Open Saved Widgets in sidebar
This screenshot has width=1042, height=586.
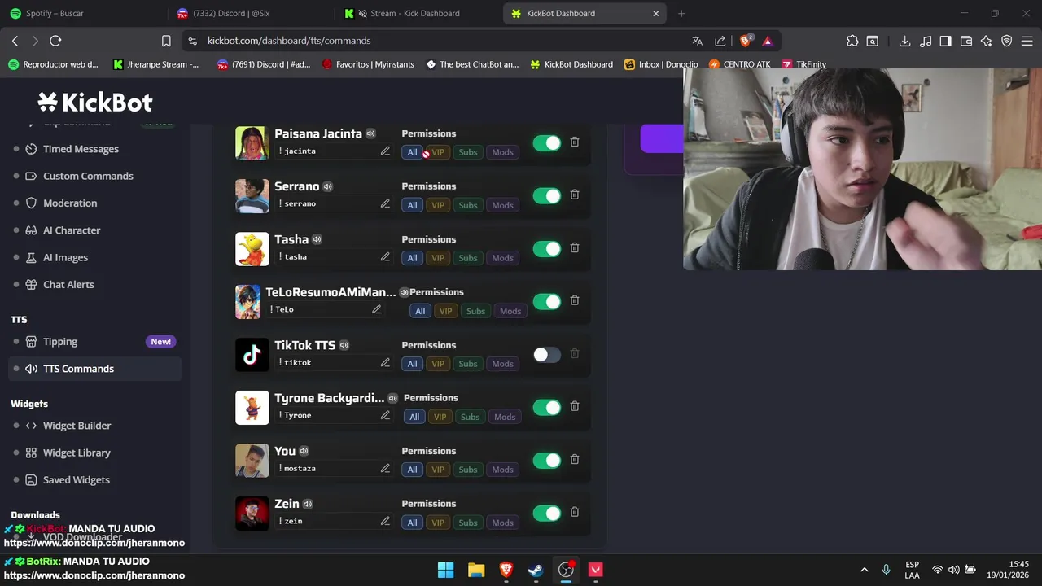(x=76, y=479)
